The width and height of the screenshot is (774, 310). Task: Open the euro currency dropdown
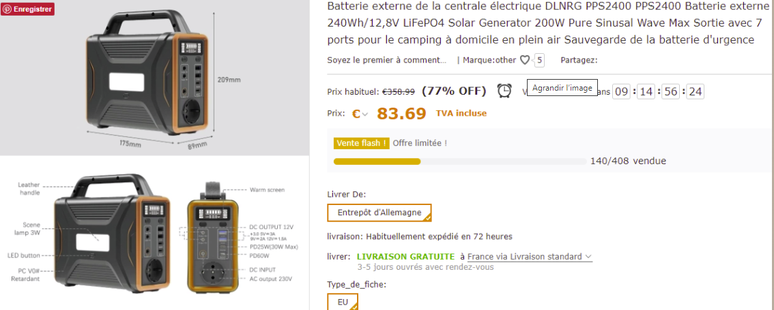tap(360, 114)
